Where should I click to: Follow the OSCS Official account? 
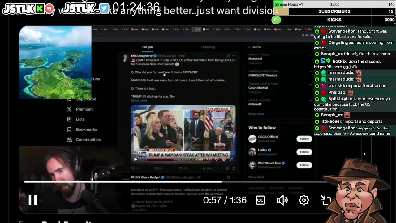[x=304, y=139]
